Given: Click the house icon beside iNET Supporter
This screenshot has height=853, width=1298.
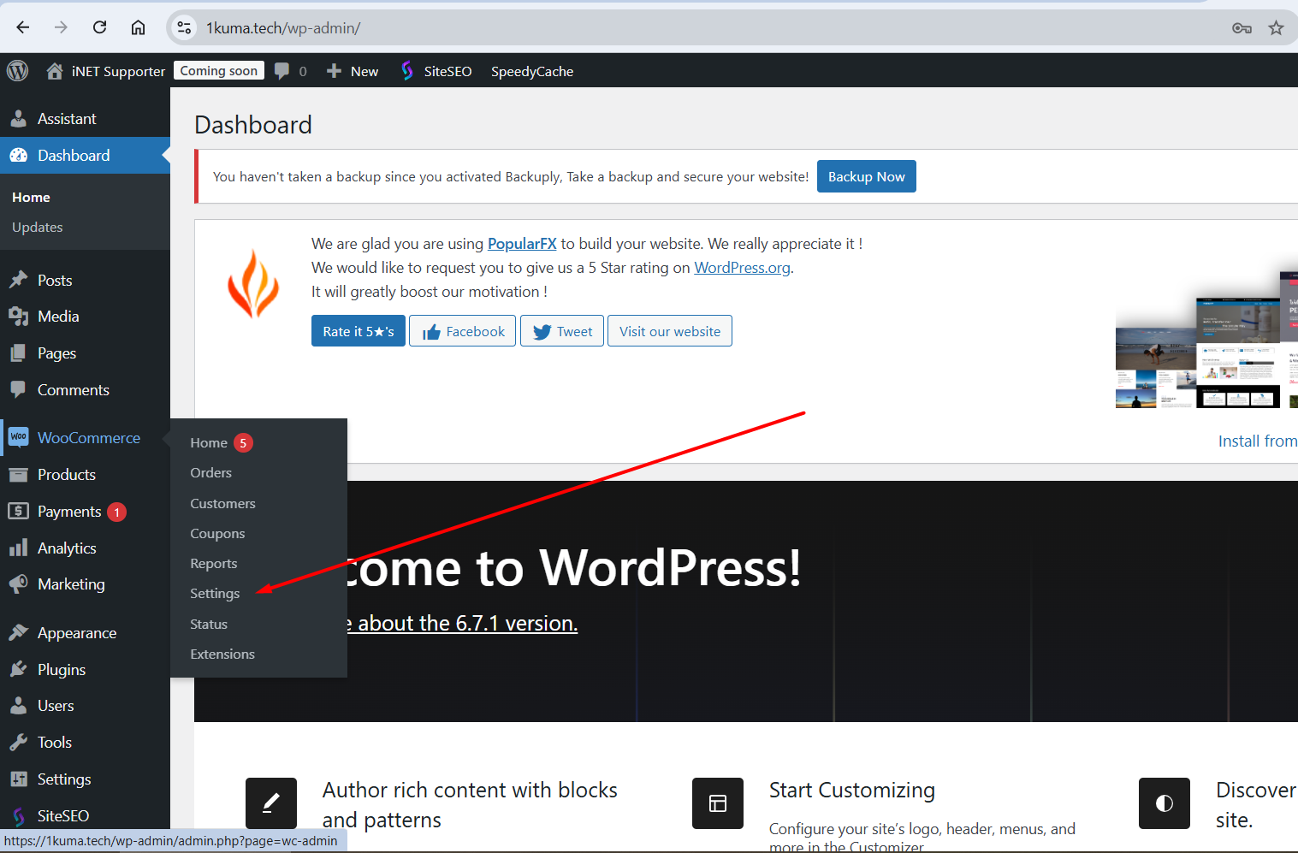Looking at the screenshot, I should (55, 71).
